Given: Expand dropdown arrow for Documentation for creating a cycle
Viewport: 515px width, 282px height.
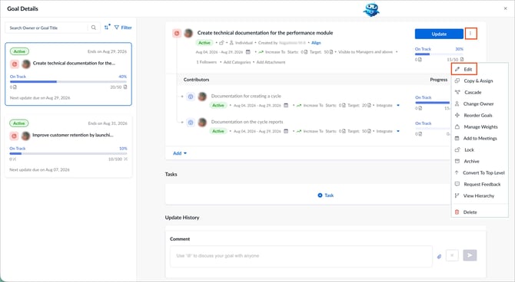Looking at the screenshot, I should [x=398, y=106].
